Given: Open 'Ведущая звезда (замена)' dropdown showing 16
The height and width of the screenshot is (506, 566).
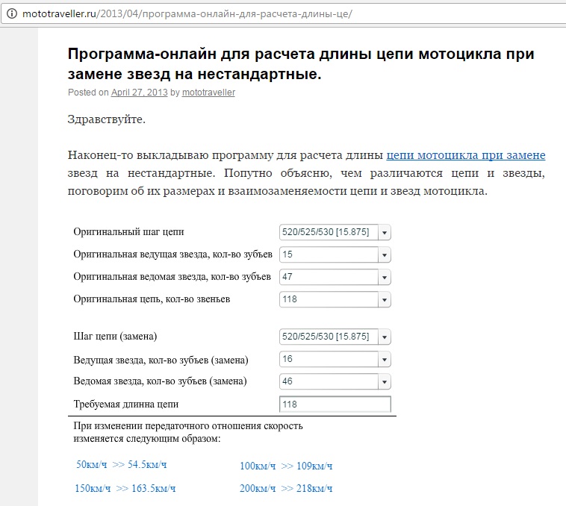Looking at the screenshot, I should tap(335, 359).
